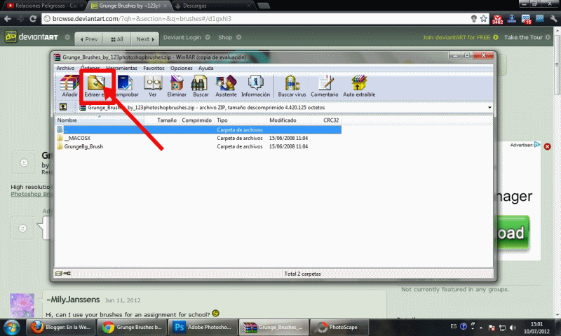The width and height of the screenshot is (561, 336).
Task: Open the Herramientas menu
Action: point(121,68)
